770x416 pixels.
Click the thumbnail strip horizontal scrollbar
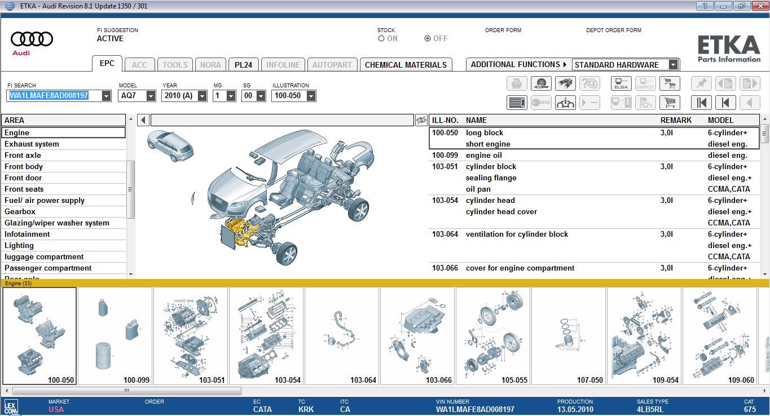(127, 391)
